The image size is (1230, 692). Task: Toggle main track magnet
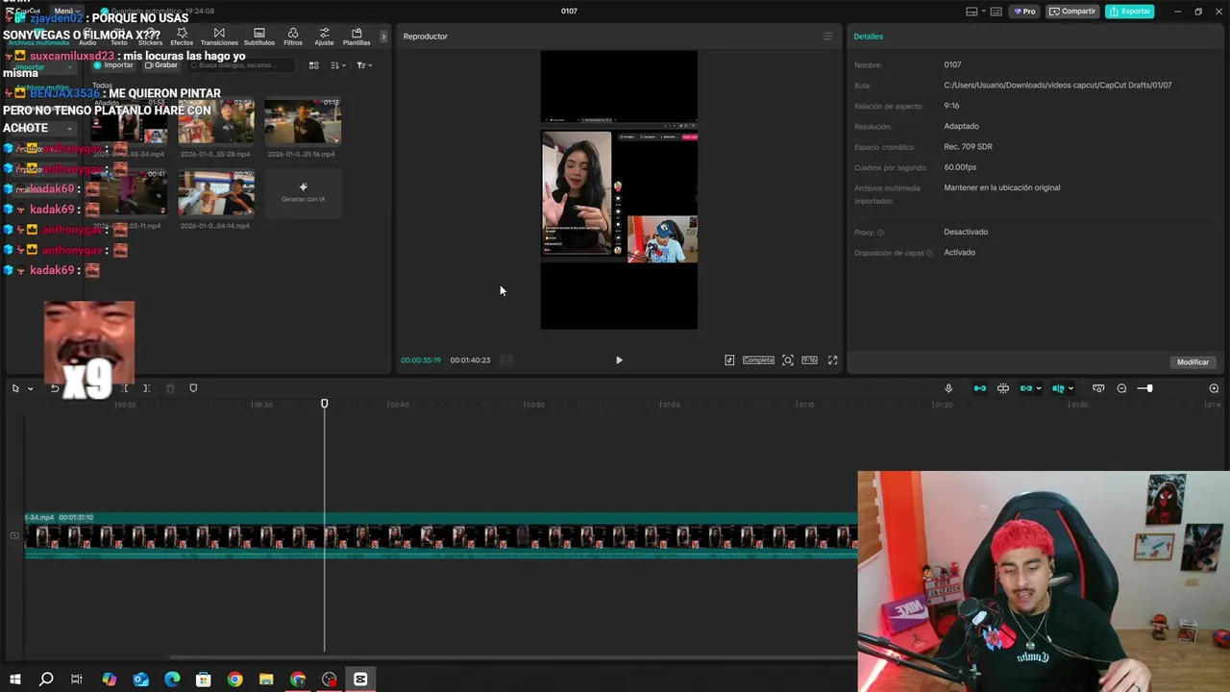point(980,388)
